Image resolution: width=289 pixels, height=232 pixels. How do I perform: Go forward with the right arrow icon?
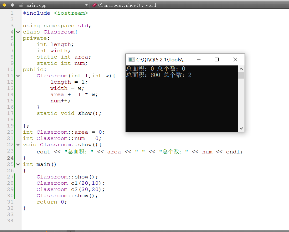click(x=13, y=5)
